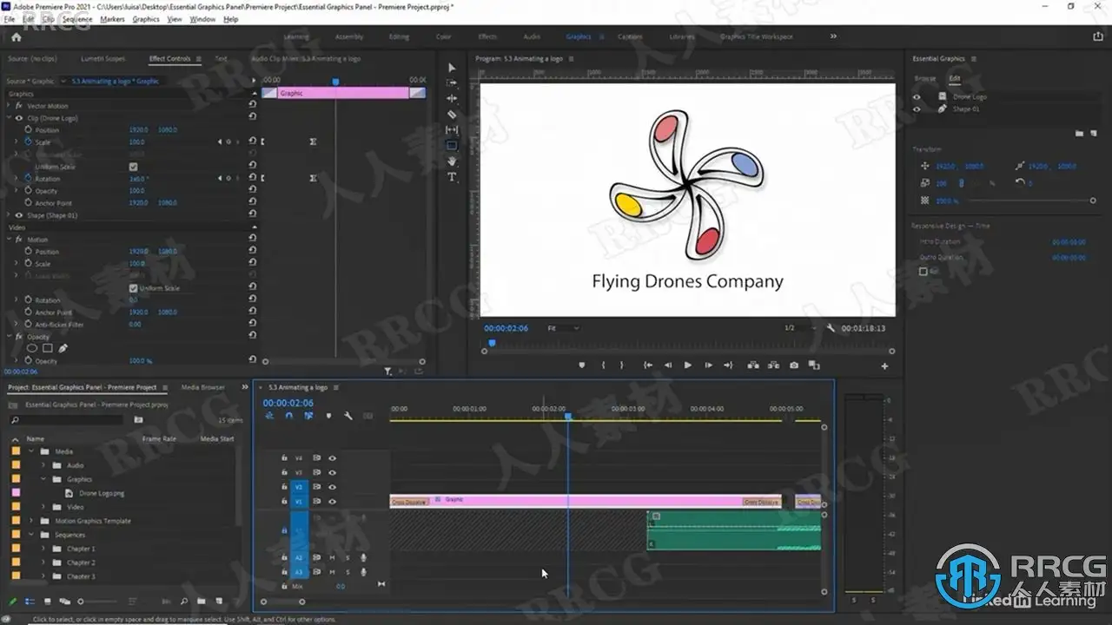
Task: Create group folder in Essential Graphics
Action: (x=1079, y=134)
